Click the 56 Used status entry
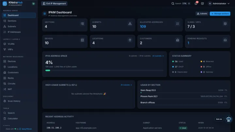This screenshot has width=235, height=132. [x=178, y=62]
